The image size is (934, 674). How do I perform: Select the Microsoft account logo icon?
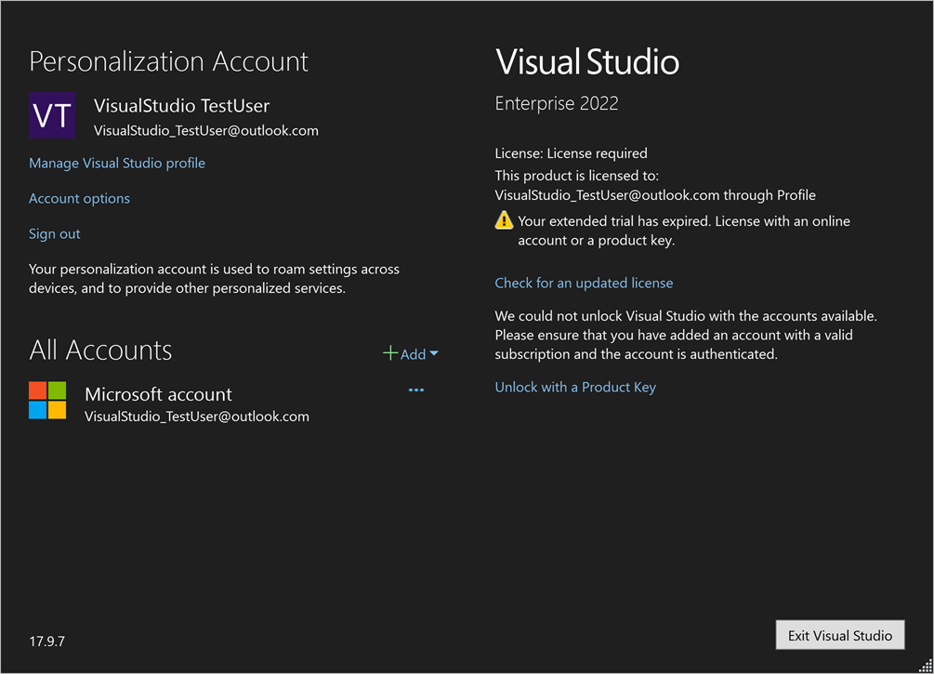pyautogui.click(x=47, y=400)
